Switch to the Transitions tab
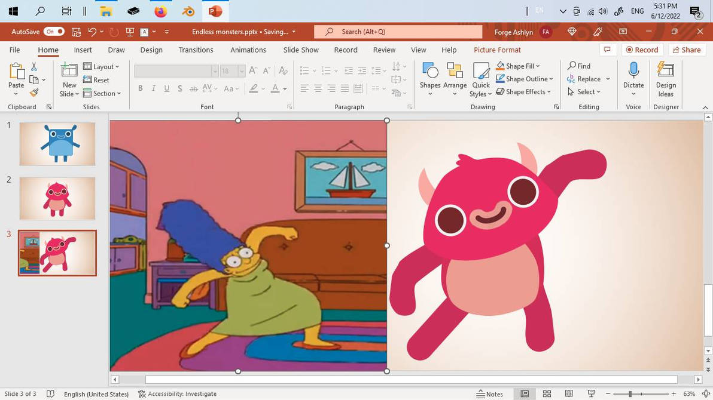Image resolution: width=713 pixels, height=400 pixels. 196,50
